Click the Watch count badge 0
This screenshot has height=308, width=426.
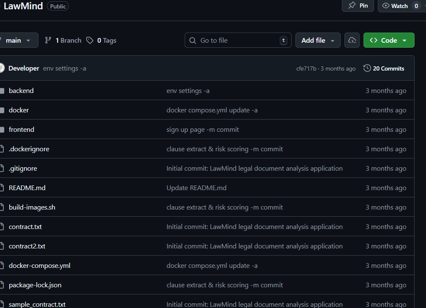click(416, 6)
